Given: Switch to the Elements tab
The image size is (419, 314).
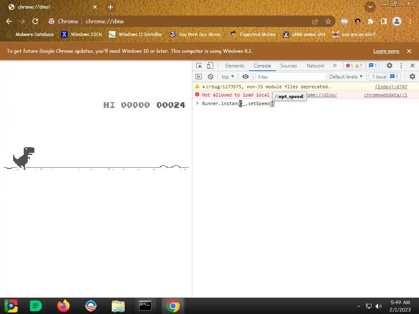Looking at the screenshot, I should point(234,66).
